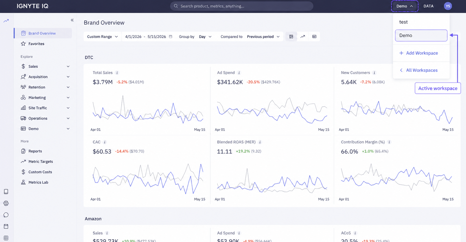
Task: Focus the search product metrics field
Action: (242, 6)
